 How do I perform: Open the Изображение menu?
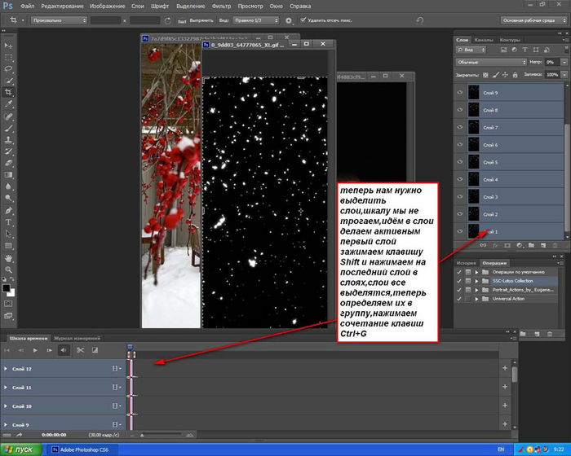108,7
